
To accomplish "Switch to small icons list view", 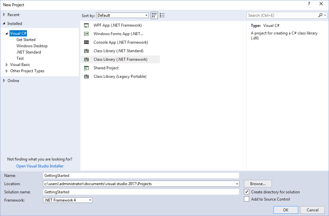I will (x=162, y=15).
